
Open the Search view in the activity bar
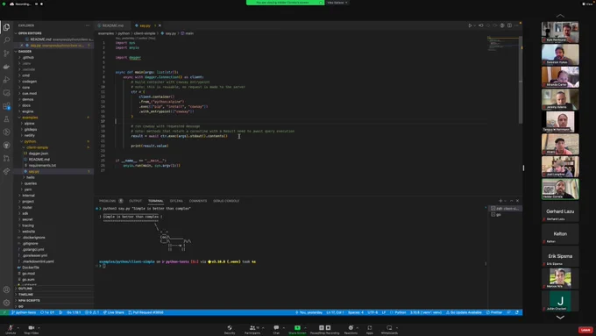[6, 40]
